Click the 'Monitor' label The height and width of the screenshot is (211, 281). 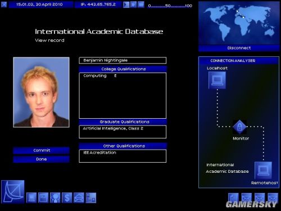click(x=241, y=138)
